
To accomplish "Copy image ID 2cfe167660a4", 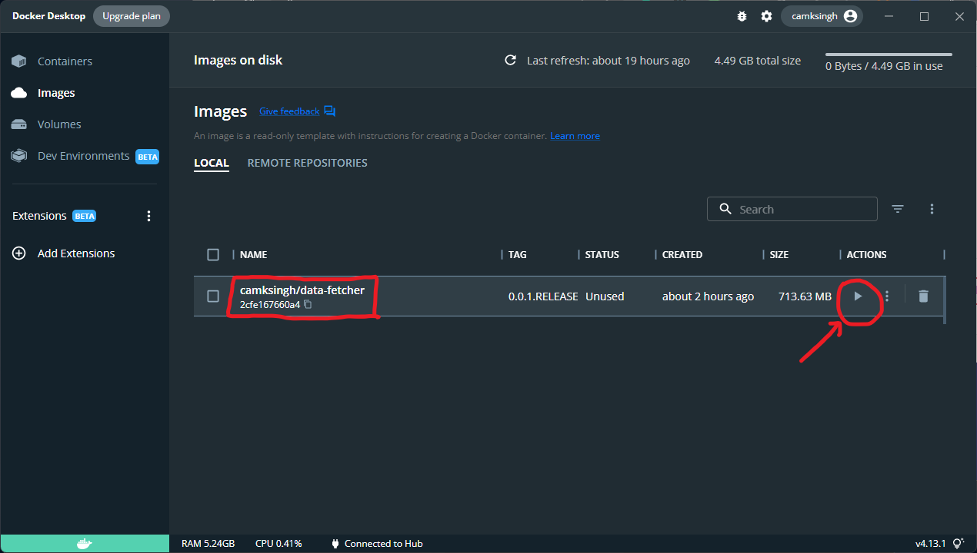I will [308, 305].
